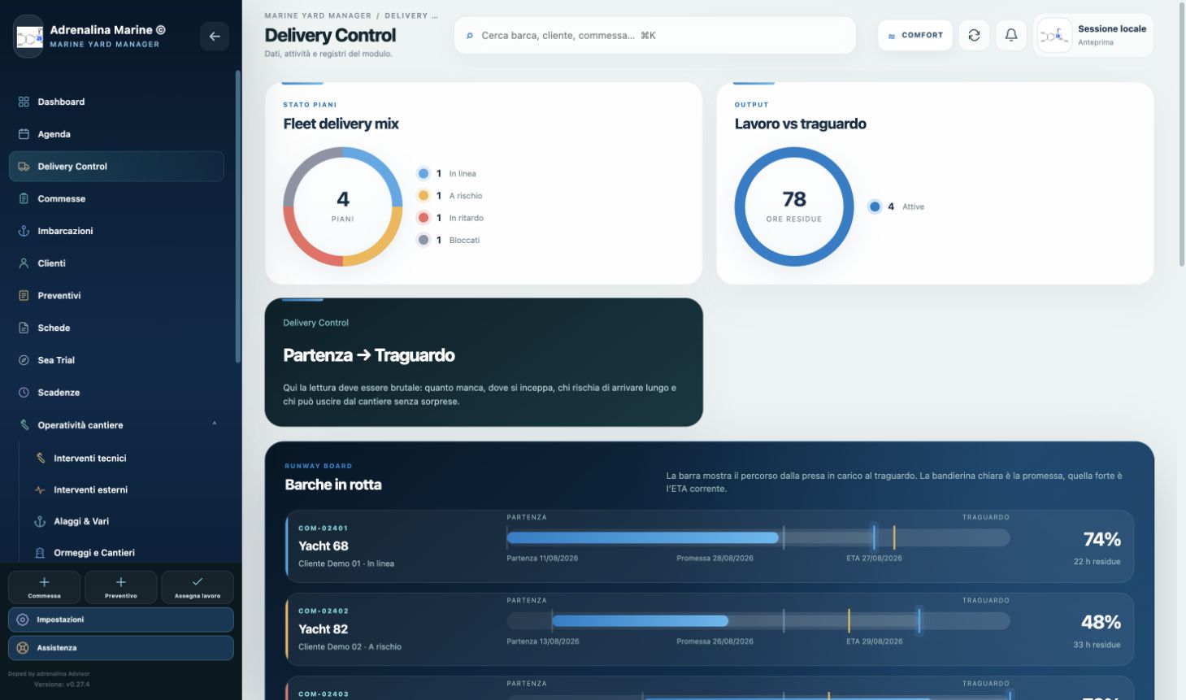Click the Commesse clipboard icon
The image size is (1186, 700).
(x=24, y=198)
